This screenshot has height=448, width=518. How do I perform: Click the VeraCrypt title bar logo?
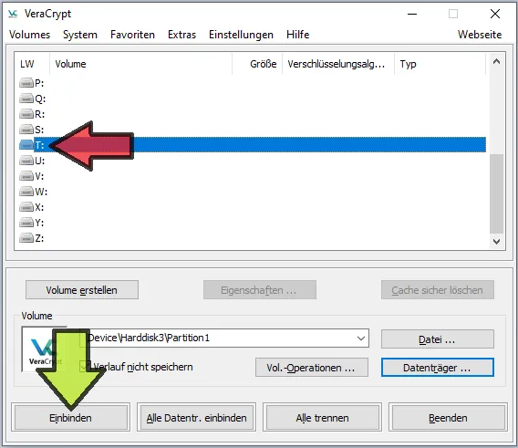[13, 14]
